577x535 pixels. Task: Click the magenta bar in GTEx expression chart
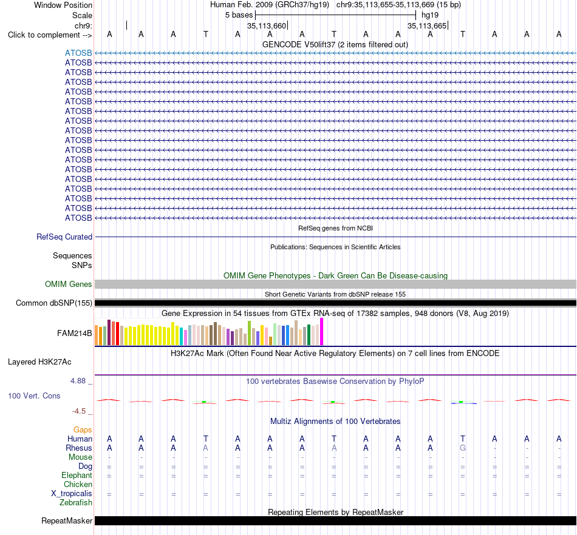pos(322,332)
